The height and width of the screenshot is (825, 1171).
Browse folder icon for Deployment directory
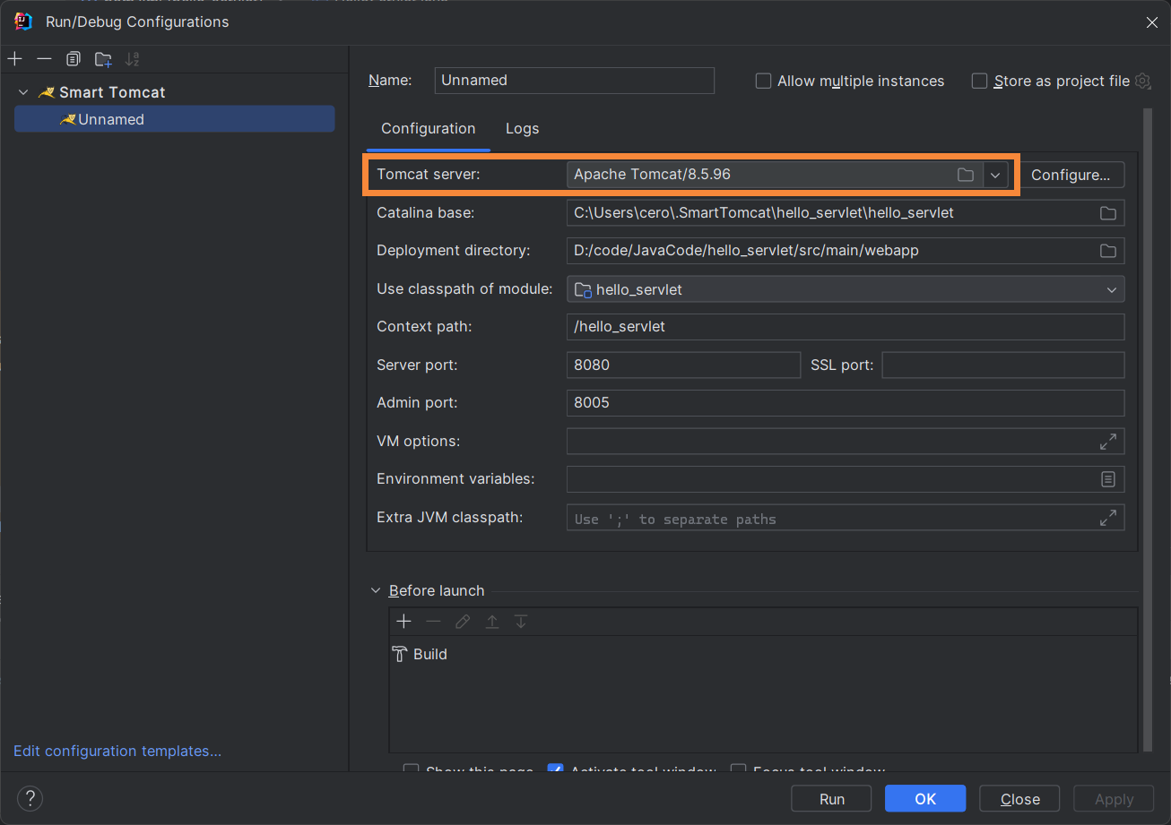[1108, 251]
